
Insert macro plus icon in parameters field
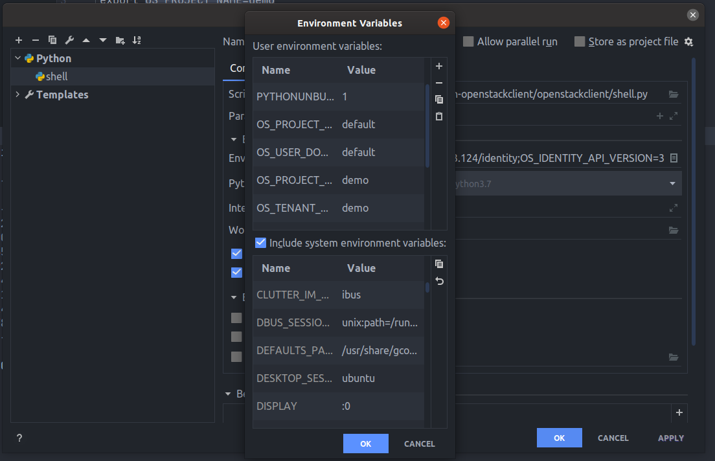click(660, 117)
